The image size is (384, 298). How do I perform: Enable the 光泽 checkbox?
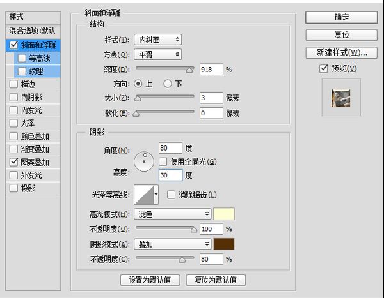tap(13, 123)
